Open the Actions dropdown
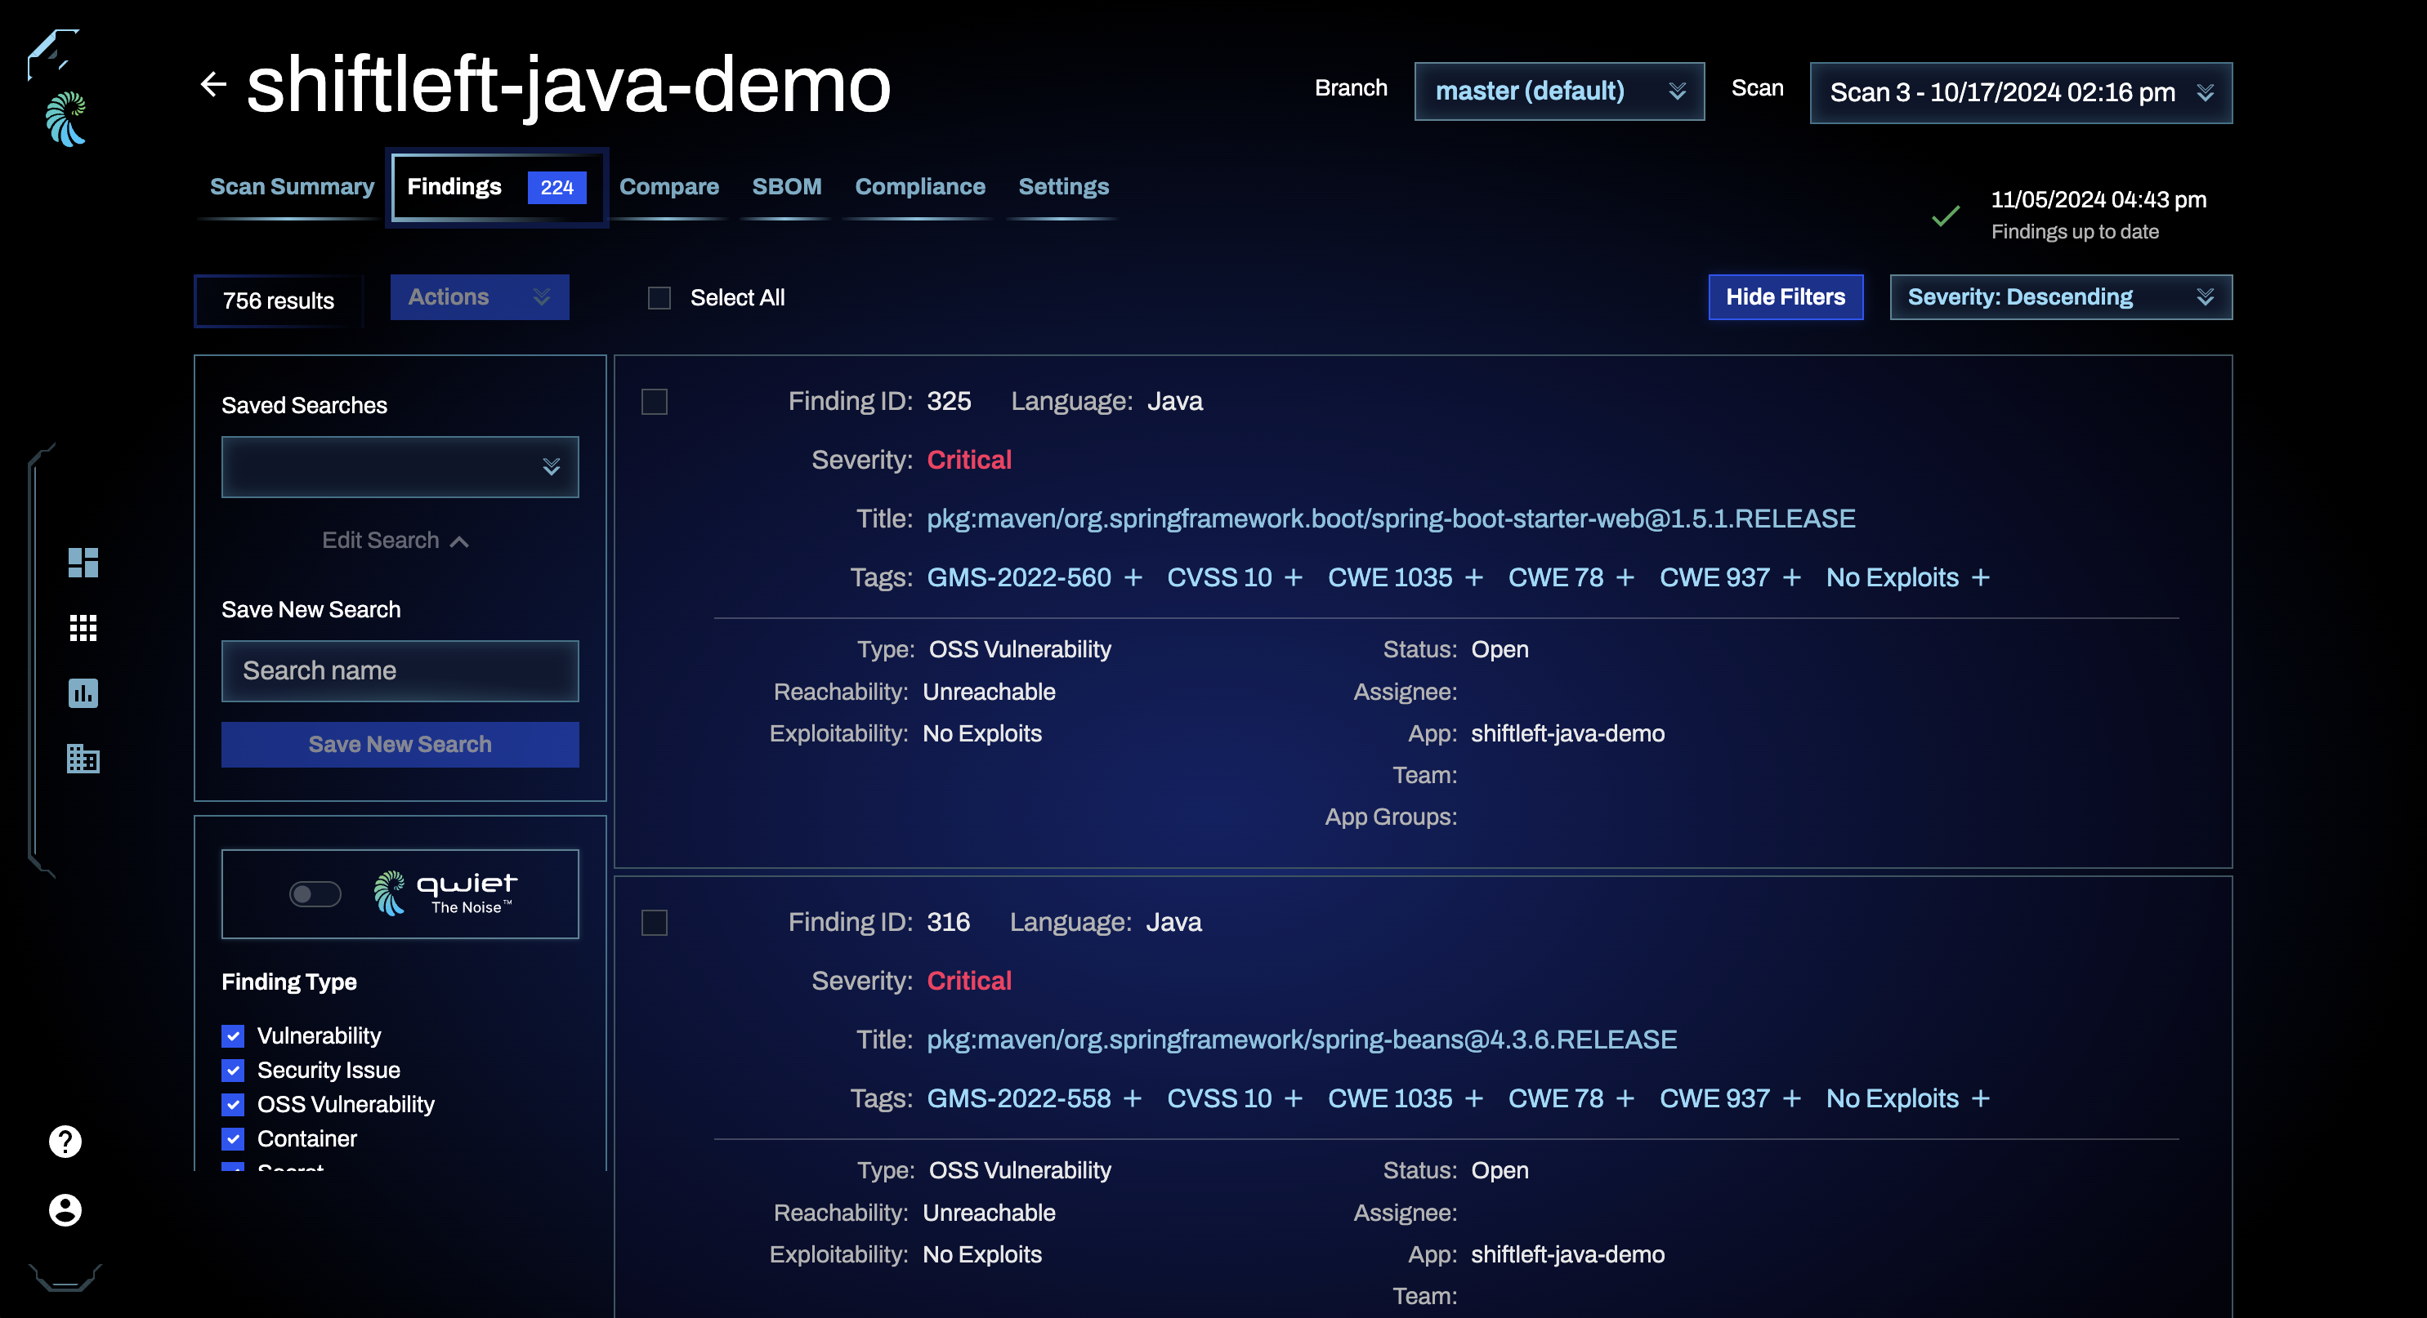 click(x=480, y=297)
